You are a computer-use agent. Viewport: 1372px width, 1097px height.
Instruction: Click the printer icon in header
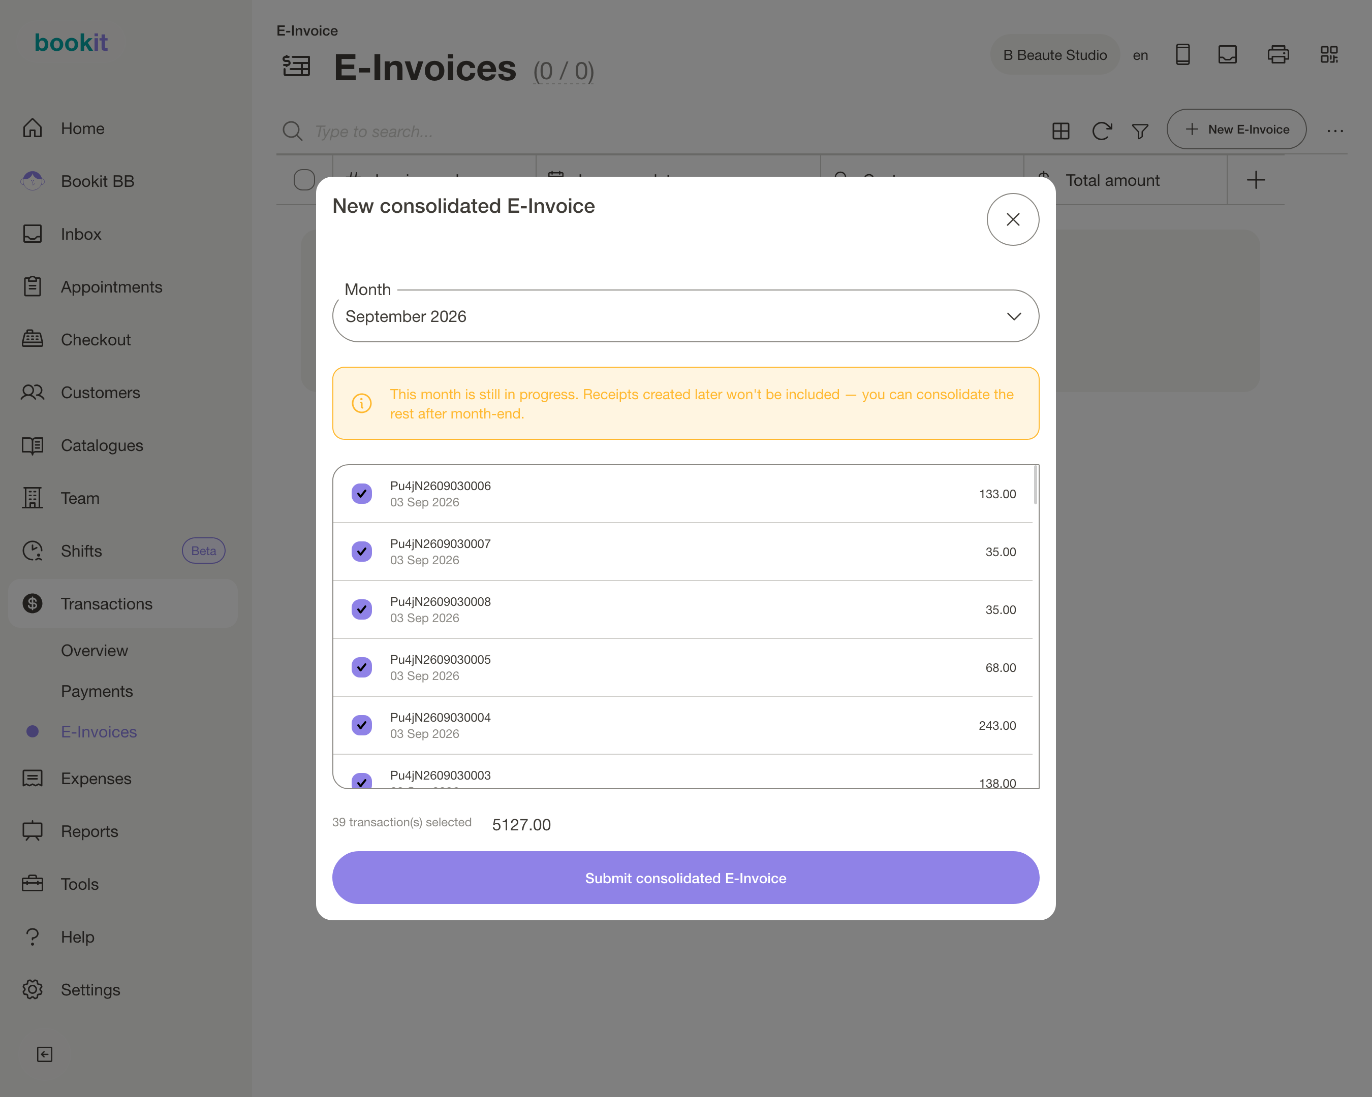(1278, 55)
